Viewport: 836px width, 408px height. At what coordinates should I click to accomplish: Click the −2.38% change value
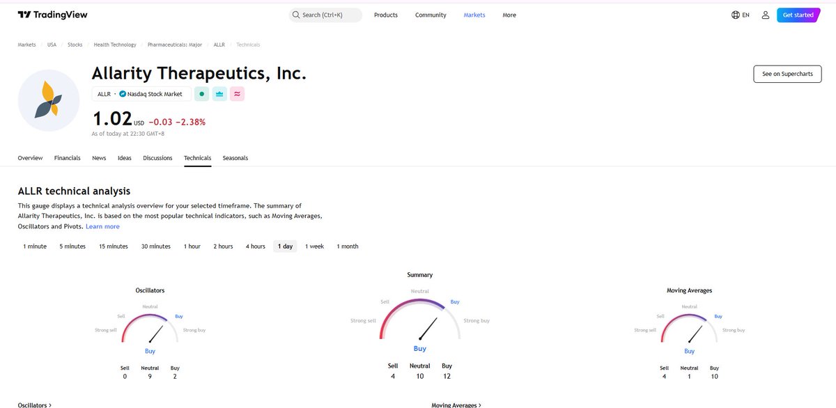tap(190, 122)
